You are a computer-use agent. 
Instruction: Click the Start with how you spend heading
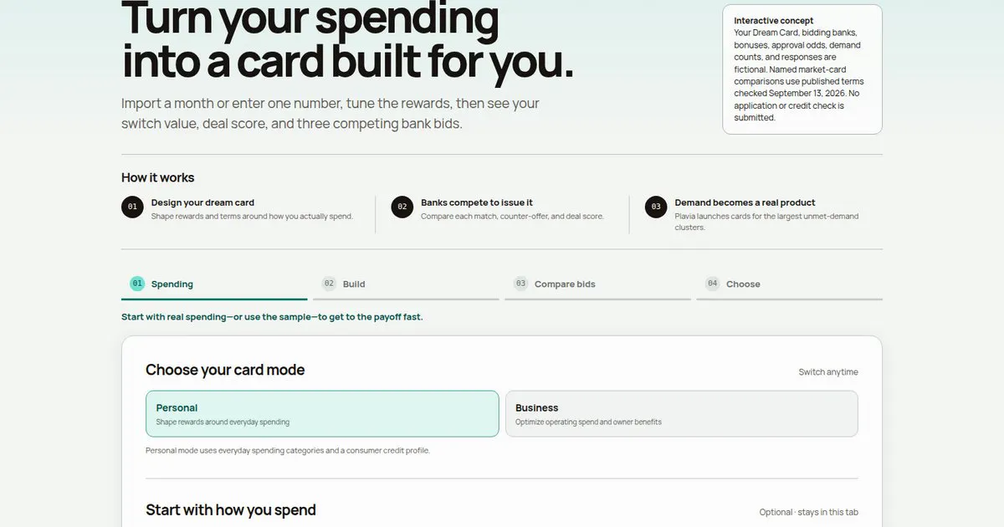pos(231,509)
